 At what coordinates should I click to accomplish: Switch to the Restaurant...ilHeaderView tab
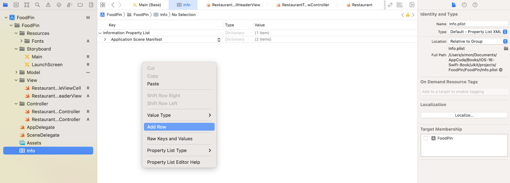pyautogui.click(x=233, y=5)
